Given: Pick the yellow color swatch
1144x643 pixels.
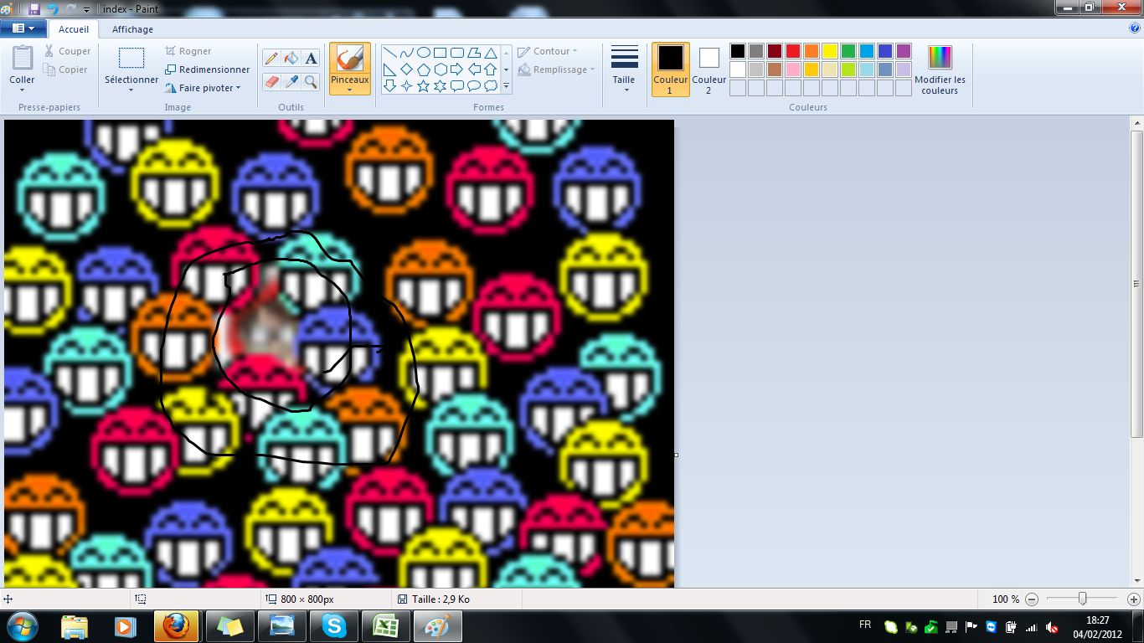Looking at the screenshot, I should click(x=830, y=51).
